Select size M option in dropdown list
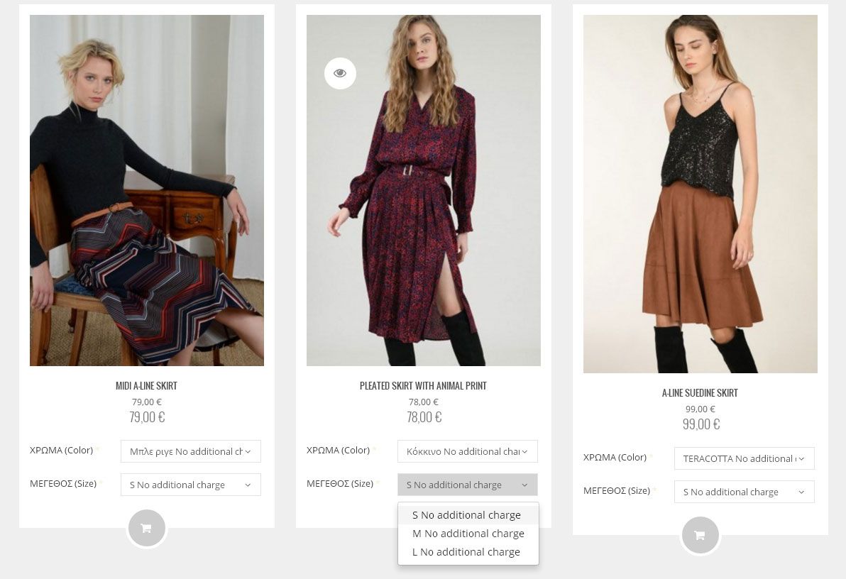 coord(468,534)
